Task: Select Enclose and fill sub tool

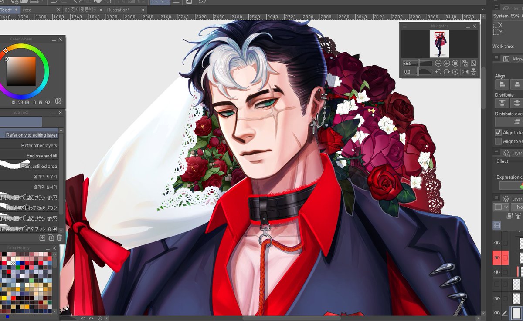Action: click(x=29, y=156)
